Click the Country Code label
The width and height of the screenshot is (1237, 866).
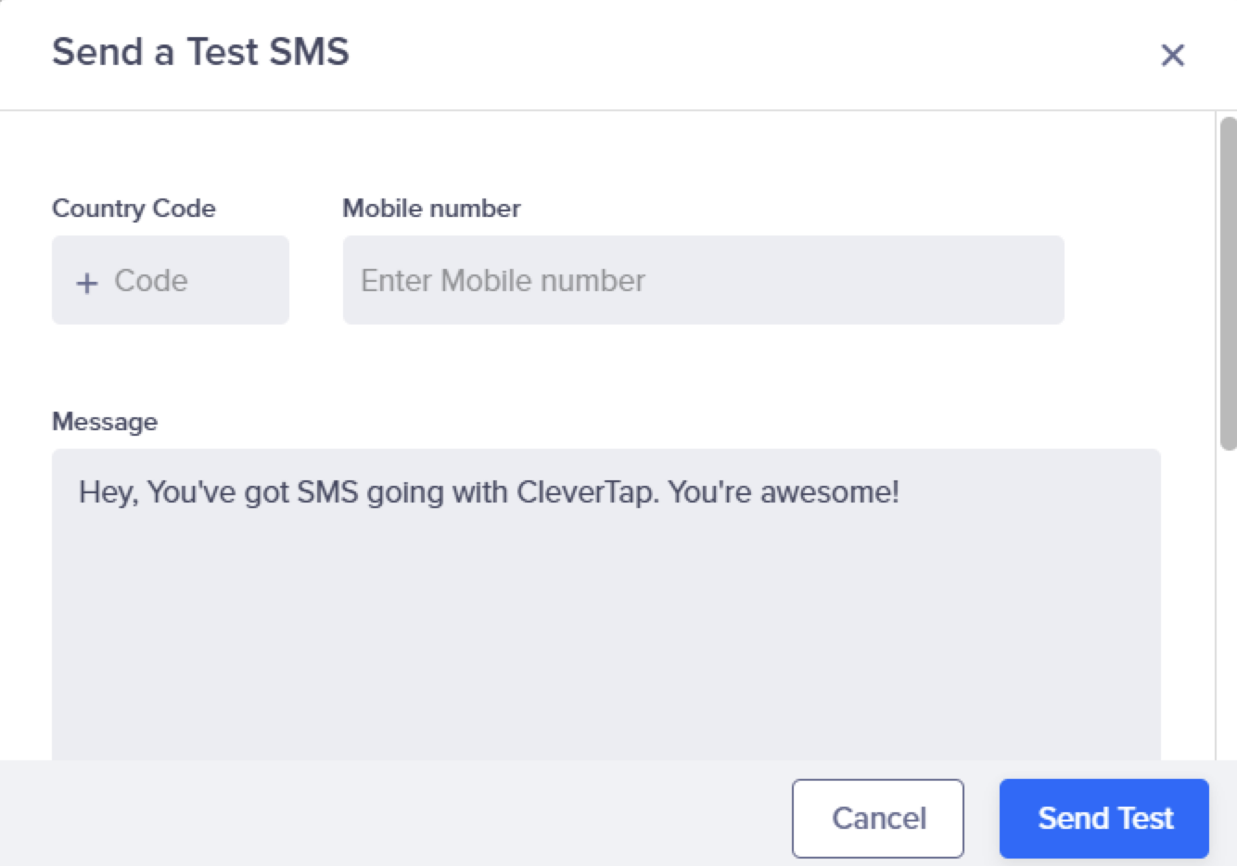point(134,209)
